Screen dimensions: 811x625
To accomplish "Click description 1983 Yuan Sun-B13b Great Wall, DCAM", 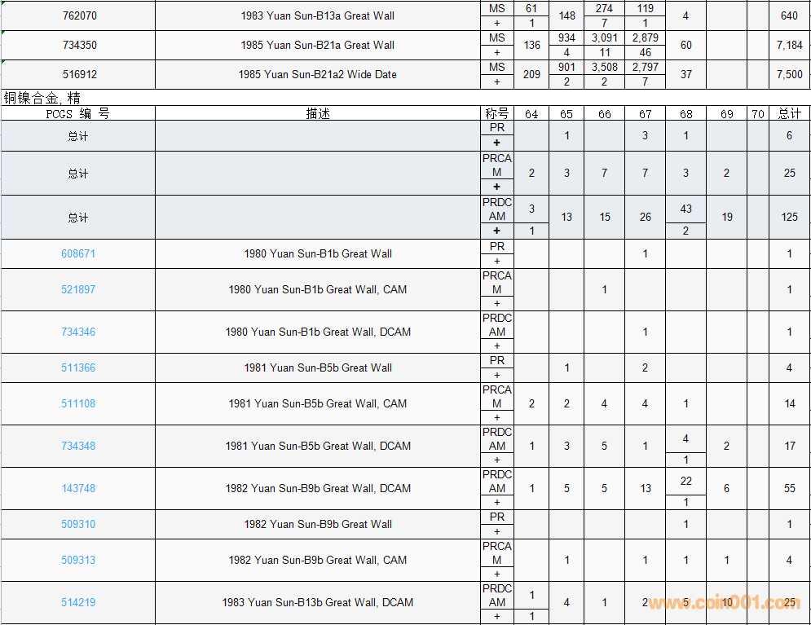I will tap(318, 602).
